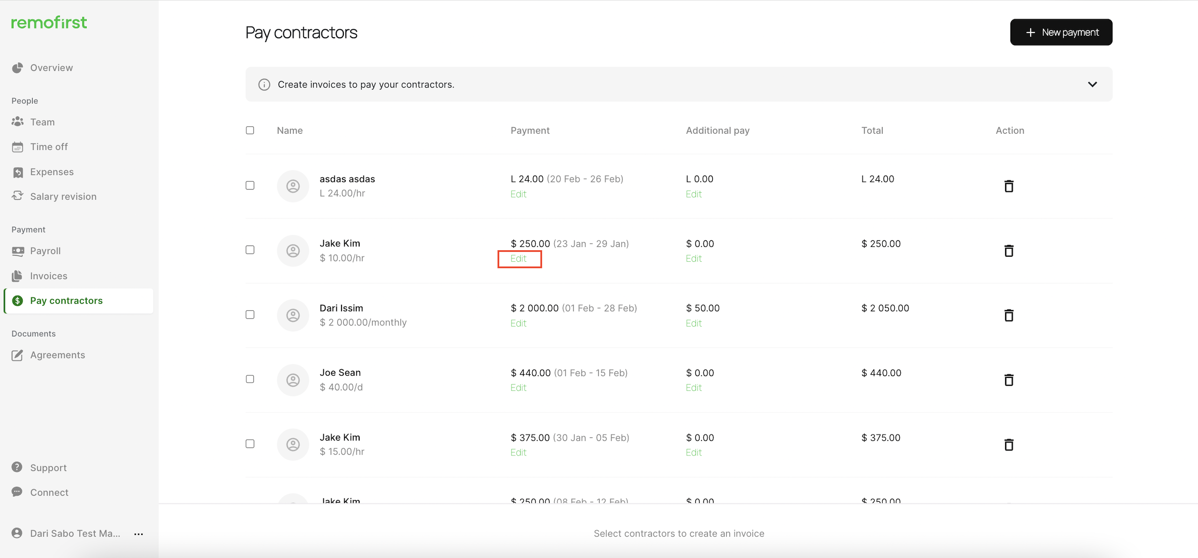The width and height of the screenshot is (1198, 558).
Task: Click the avatar of Joe Sean
Action: pyautogui.click(x=293, y=380)
